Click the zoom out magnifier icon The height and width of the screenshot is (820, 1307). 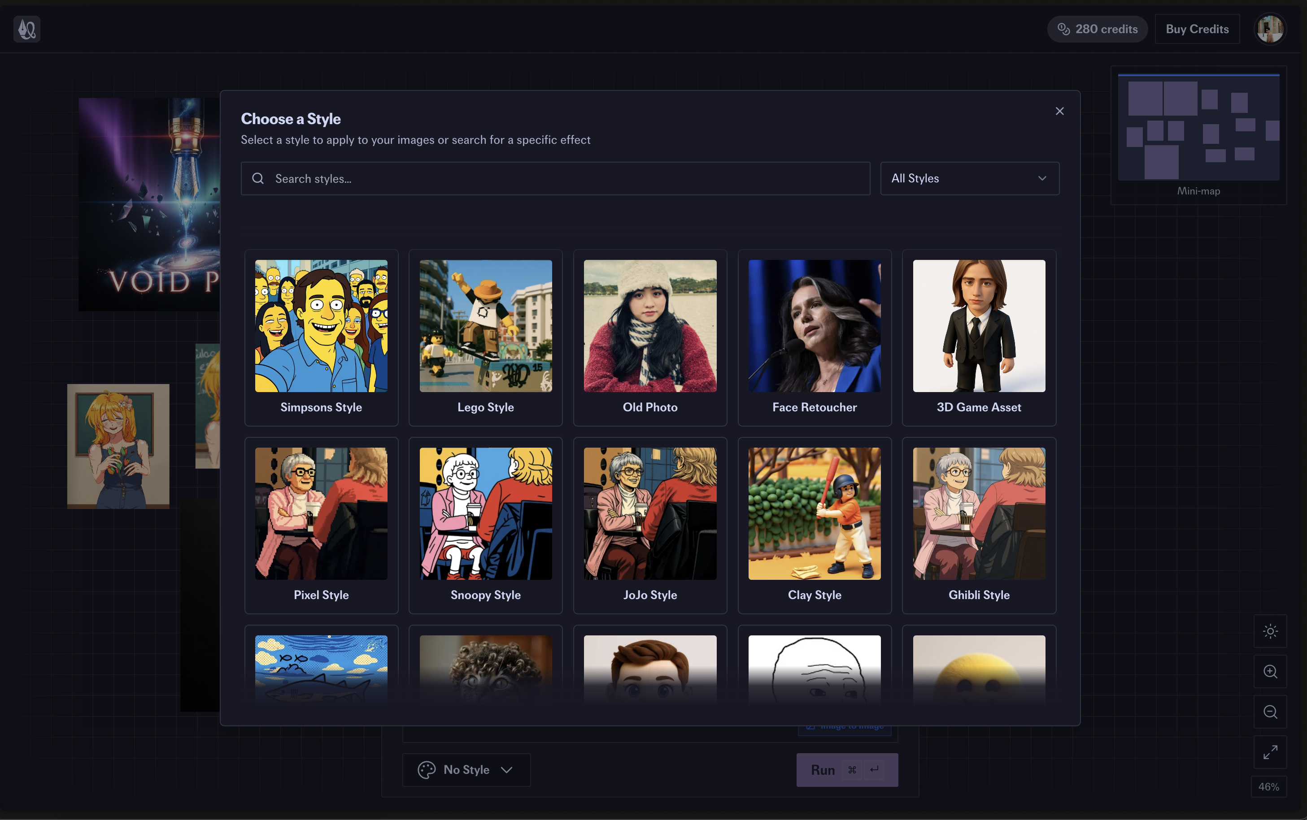click(1270, 712)
